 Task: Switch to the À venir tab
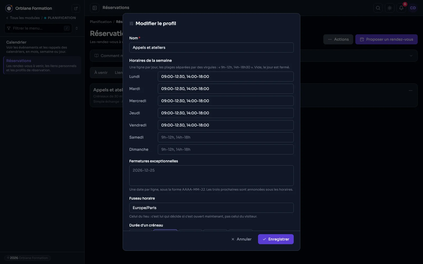(x=101, y=73)
